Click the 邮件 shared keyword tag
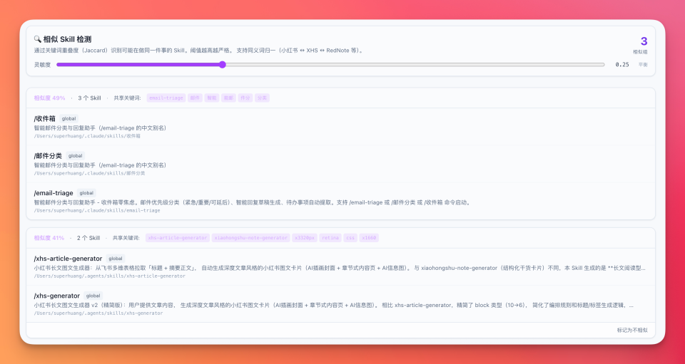The height and width of the screenshot is (364, 685). (195, 98)
